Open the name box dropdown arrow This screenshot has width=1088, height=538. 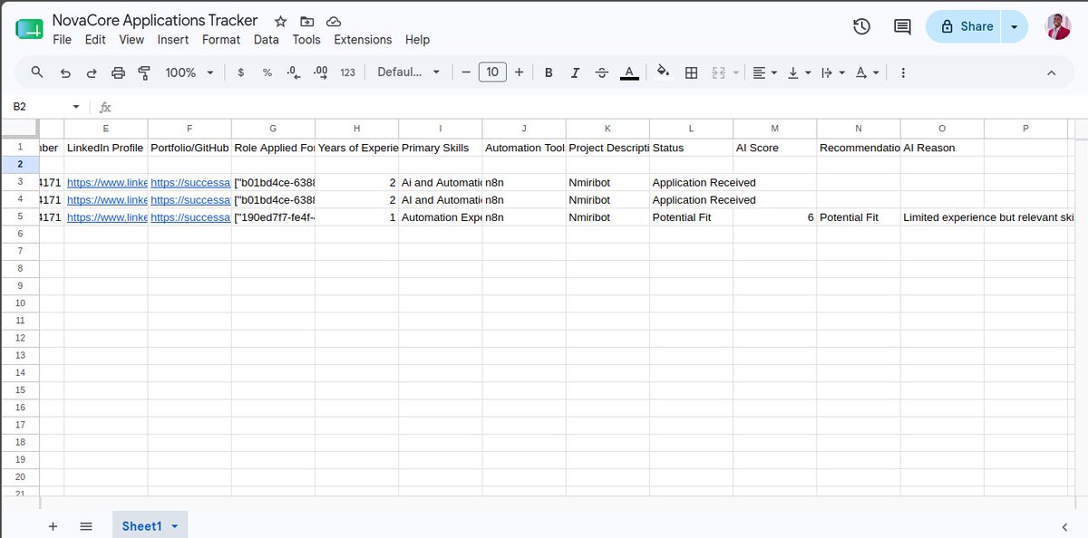pos(76,107)
